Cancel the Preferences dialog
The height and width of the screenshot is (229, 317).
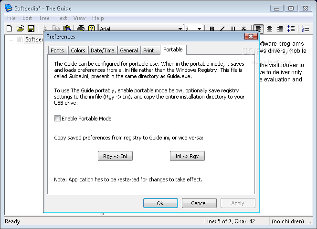199,203
